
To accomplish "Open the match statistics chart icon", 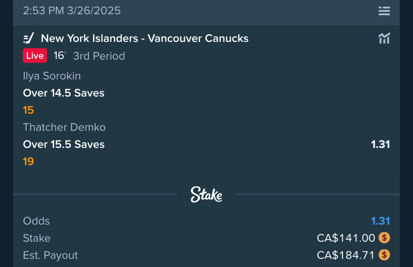I will point(384,38).
